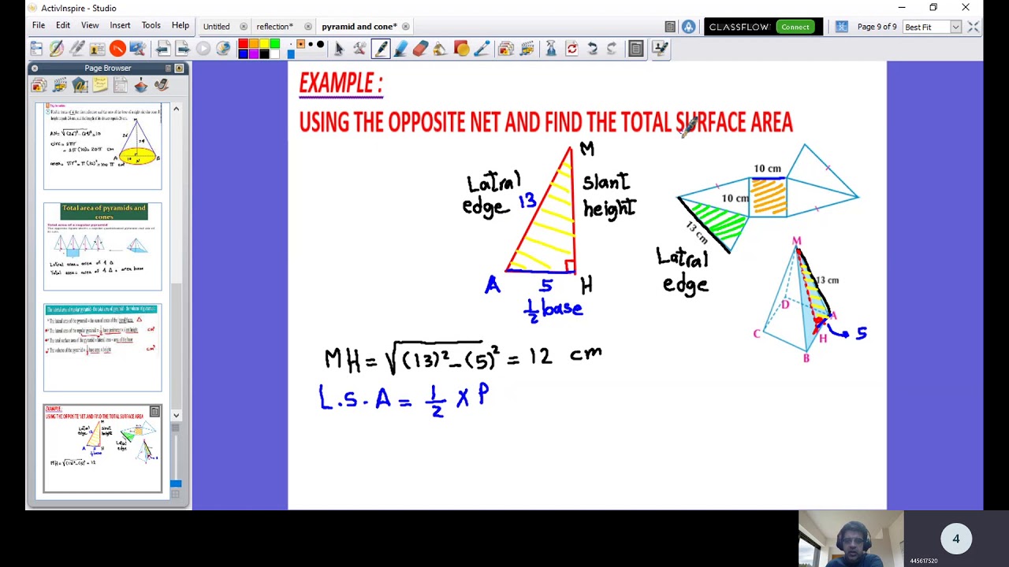
Task: Close the pyramid and cone* tab
Action: 405,27
